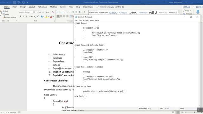Image resolution: width=203 pixels, height=114 pixels.
Task: Switch to Print Layout view in status bar
Action: click(178, 112)
